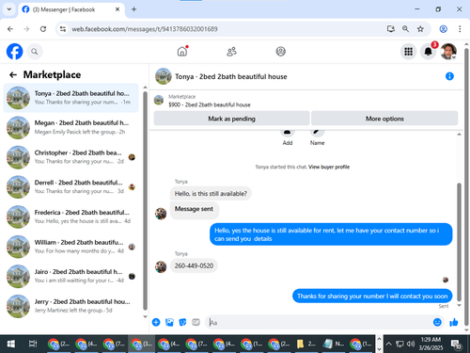Open Task View on the taskbar
Viewport: 470px width, 353px height.
(x=33, y=344)
